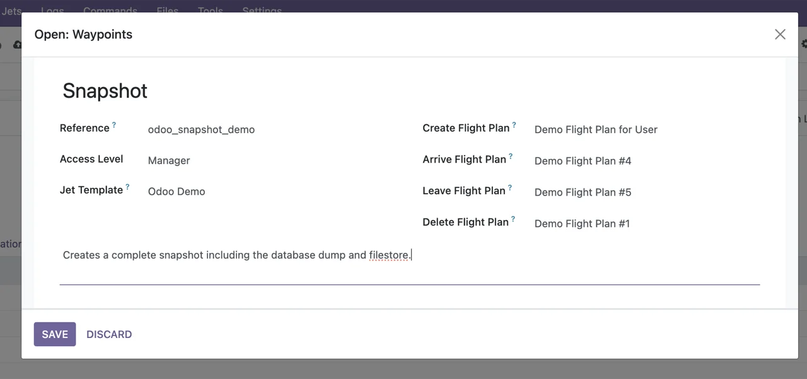Open the Logs menu

(52, 10)
